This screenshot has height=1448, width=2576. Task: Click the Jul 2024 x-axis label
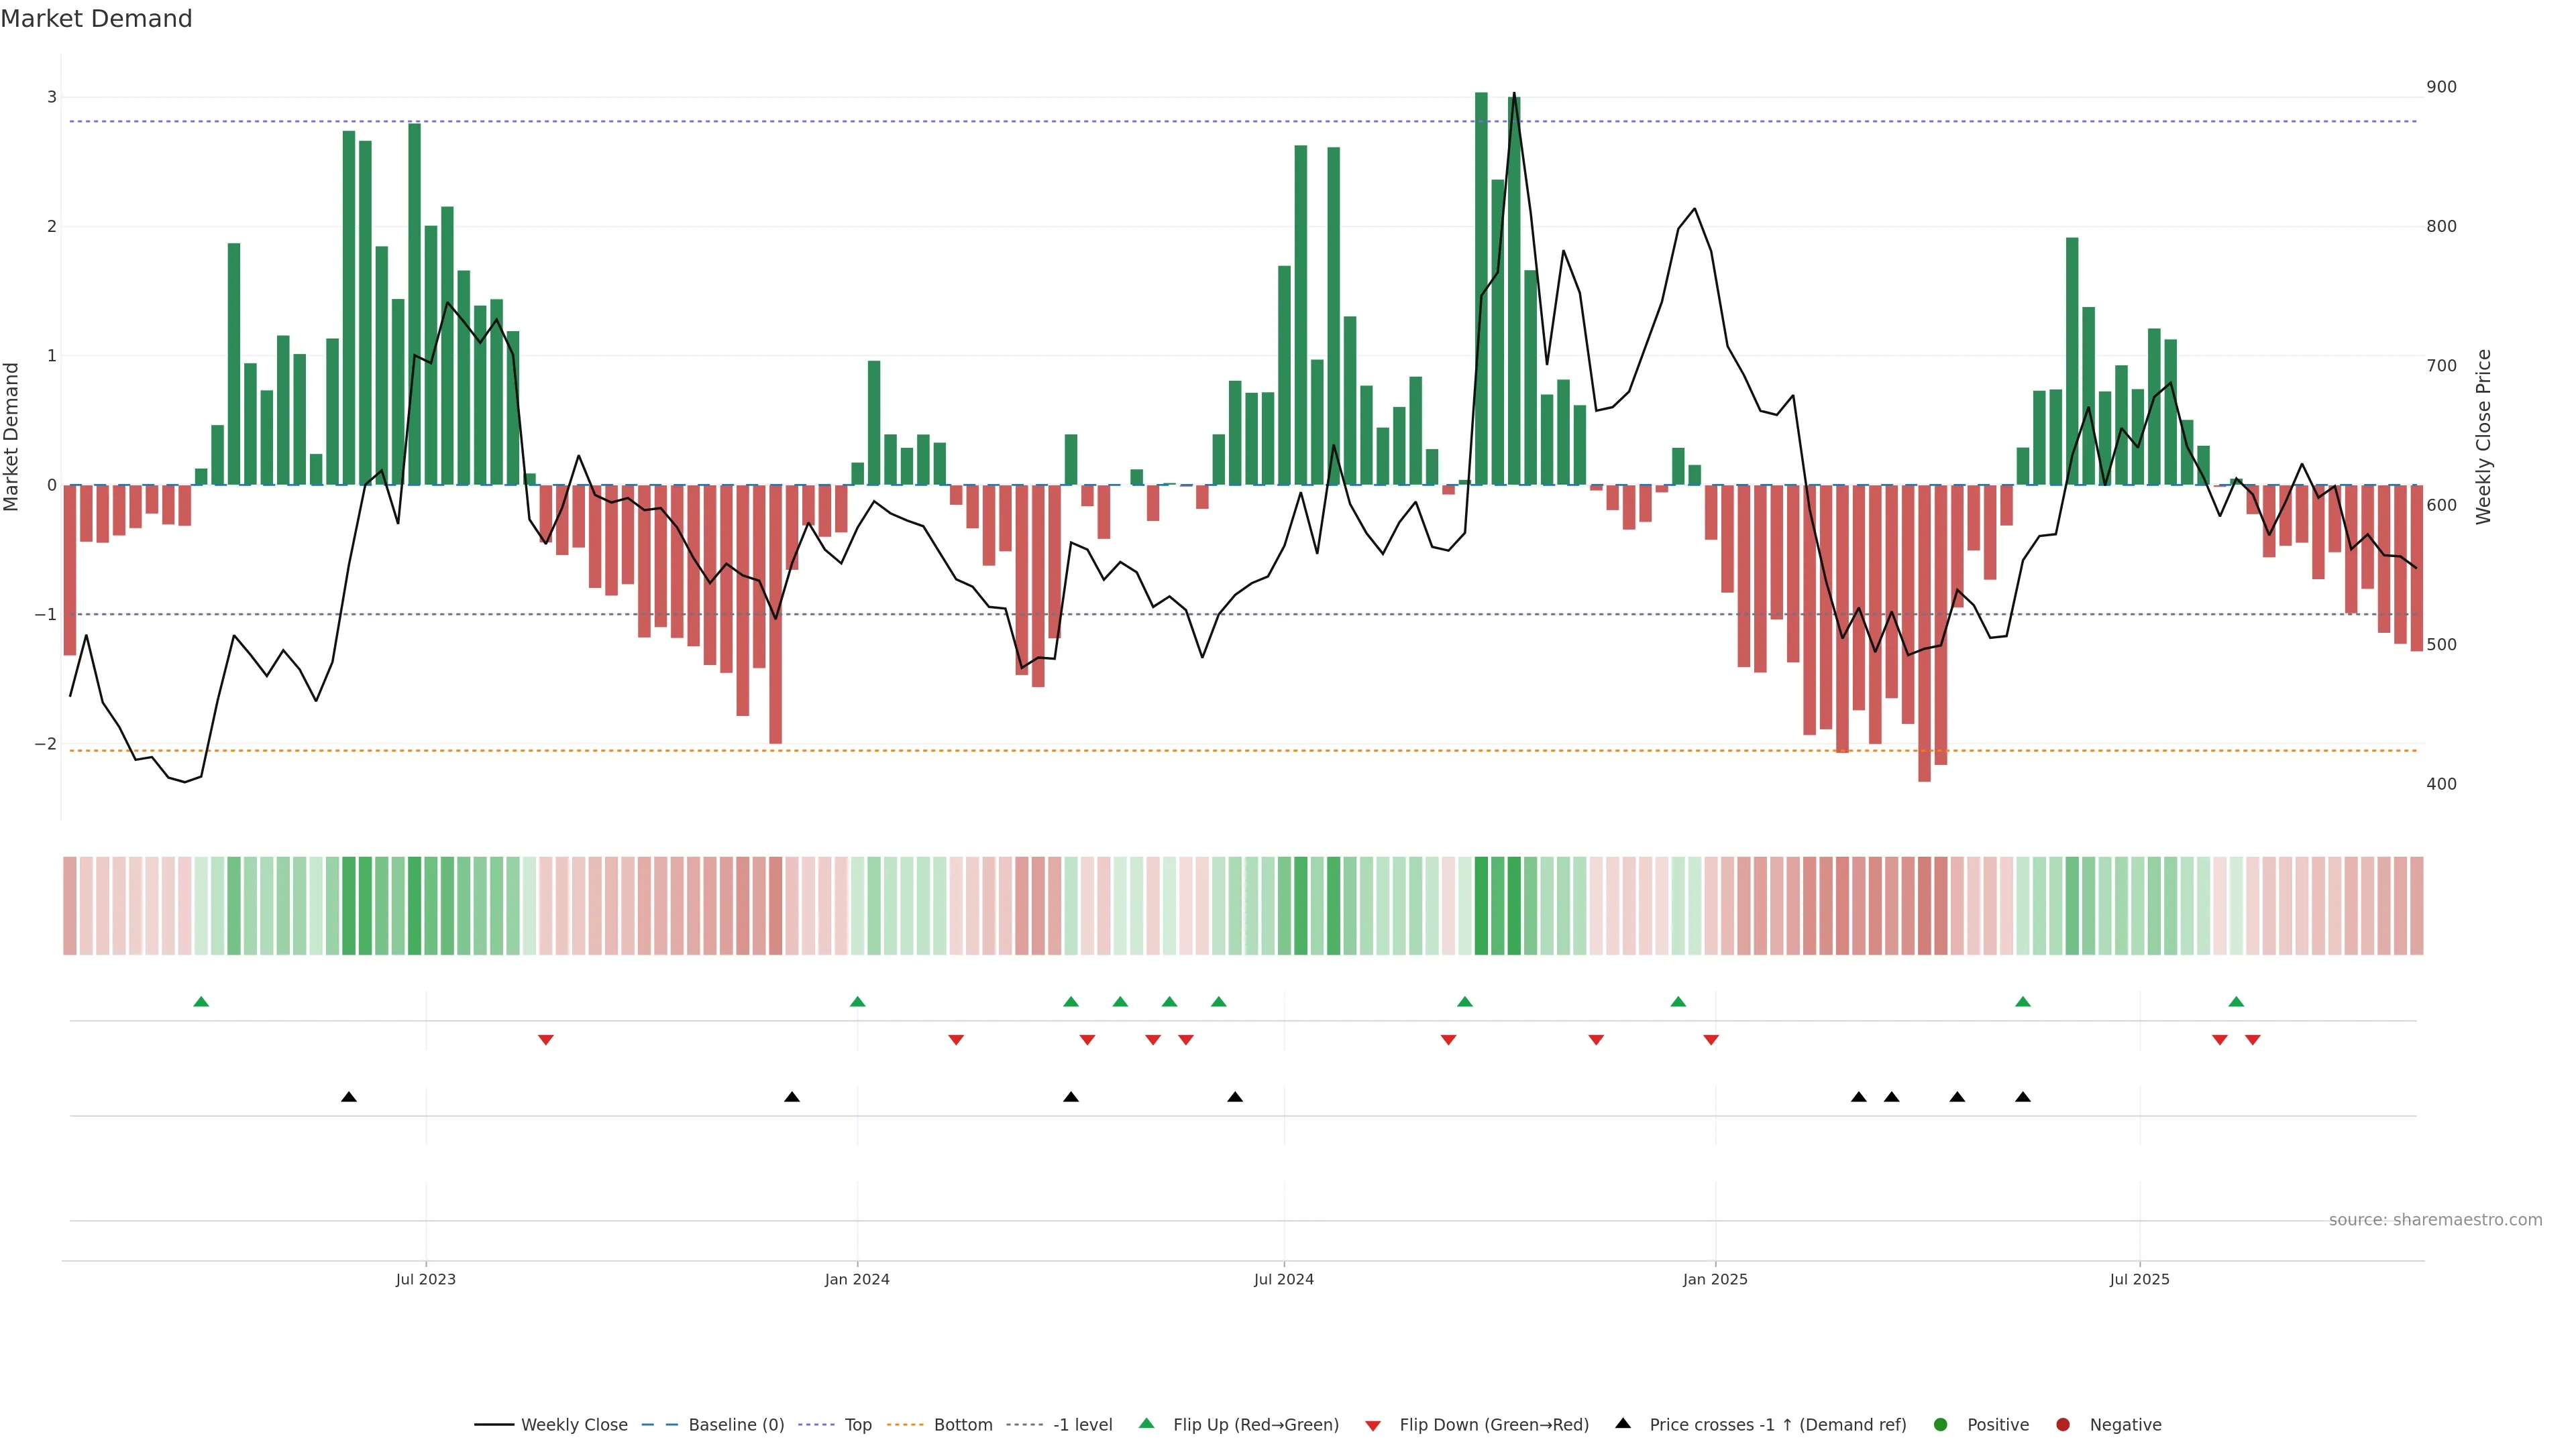(1284, 1280)
